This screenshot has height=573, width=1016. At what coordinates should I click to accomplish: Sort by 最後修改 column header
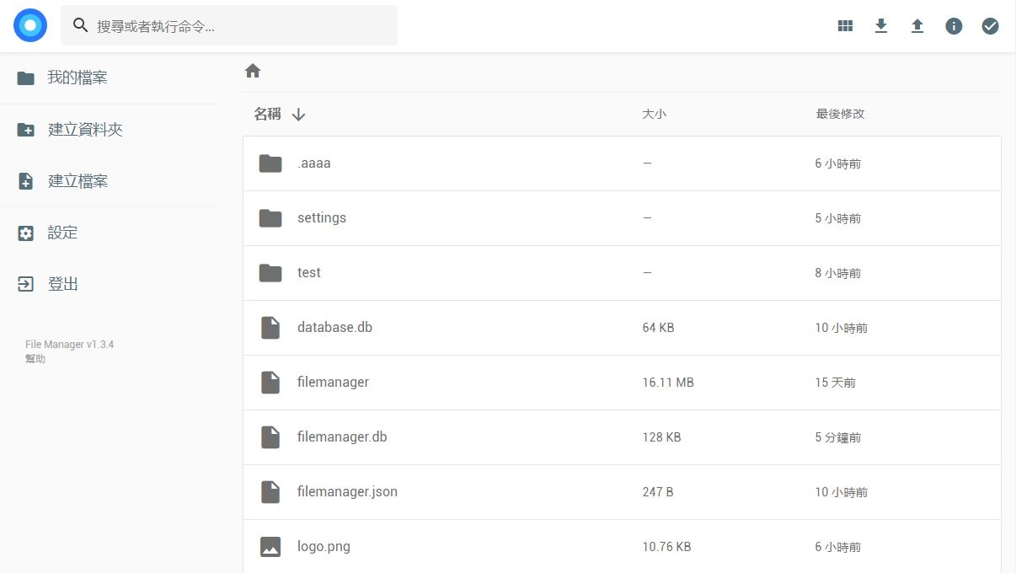840,114
